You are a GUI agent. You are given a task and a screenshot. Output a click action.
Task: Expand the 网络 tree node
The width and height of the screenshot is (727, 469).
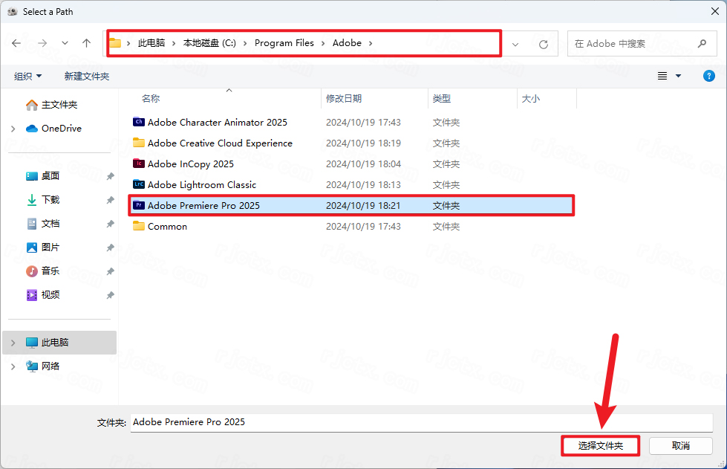click(13, 366)
